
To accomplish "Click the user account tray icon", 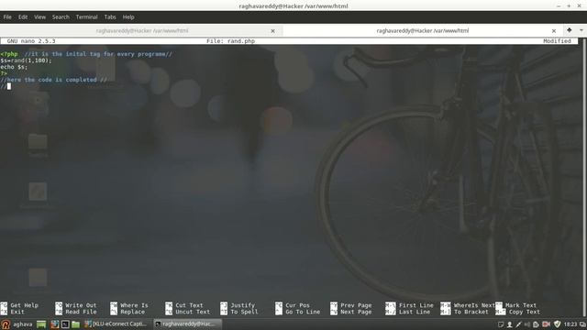I will (510, 324).
